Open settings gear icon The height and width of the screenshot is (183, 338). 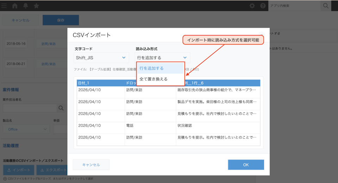click(252, 6)
